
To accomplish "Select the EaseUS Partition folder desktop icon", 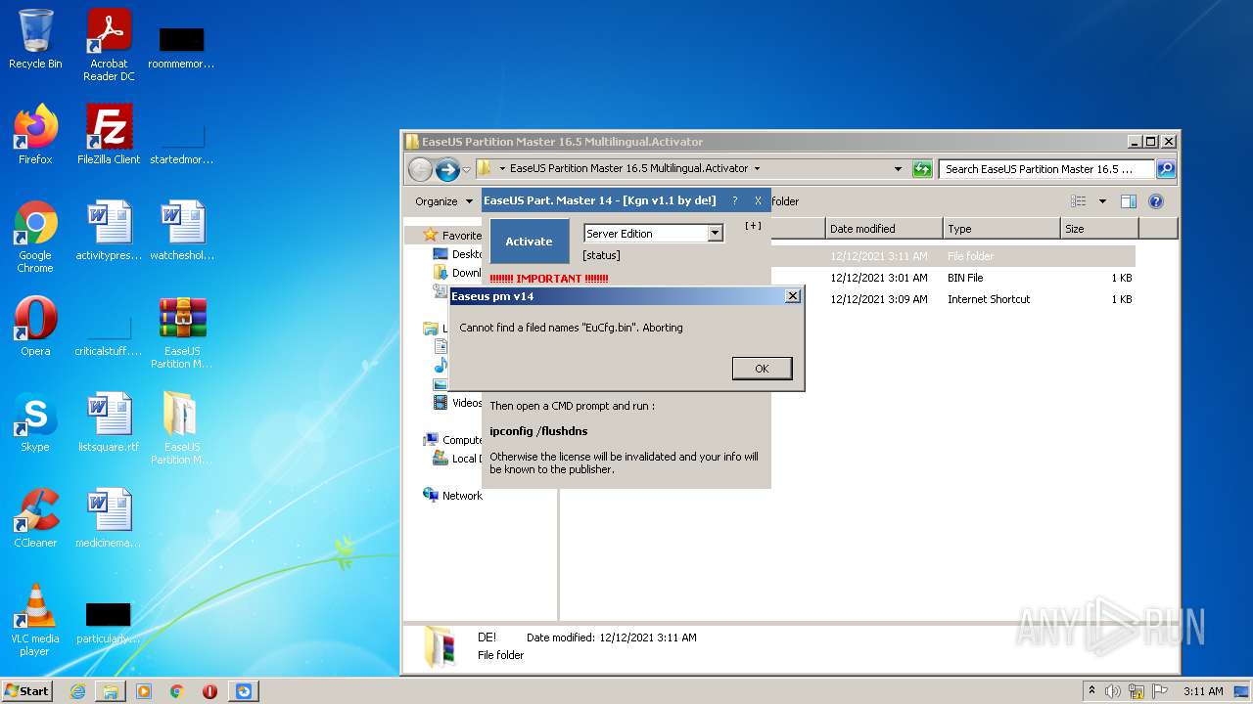I will (x=182, y=427).
